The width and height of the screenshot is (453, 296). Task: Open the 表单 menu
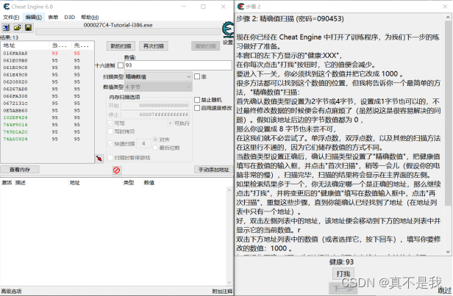[53, 18]
